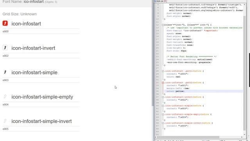Click the editor horizontal scrollbar thumb
The height and width of the screenshot is (141, 250).
188,137
